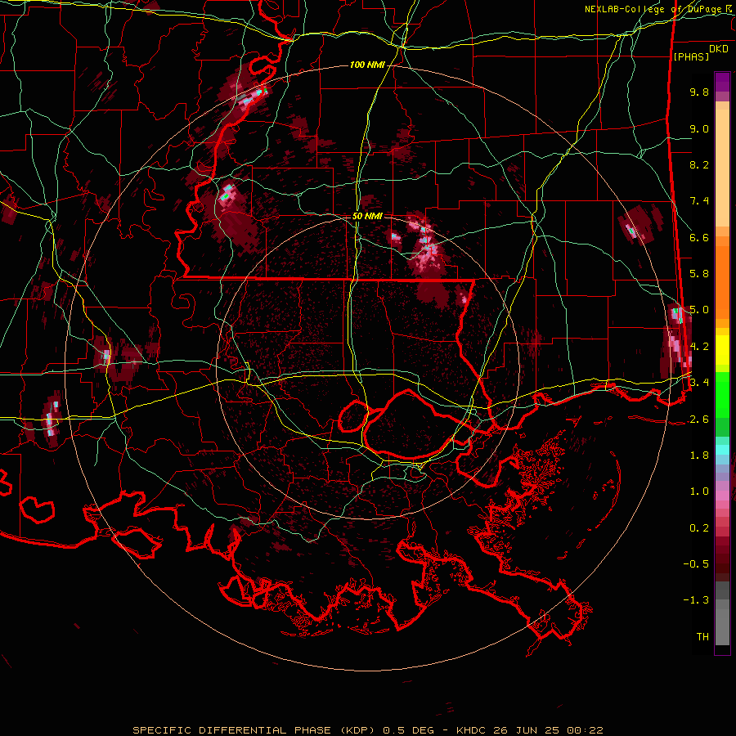Pick the cyan segment of the color bar
Viewport: 736px width, 736px height.
pos(722,450)
